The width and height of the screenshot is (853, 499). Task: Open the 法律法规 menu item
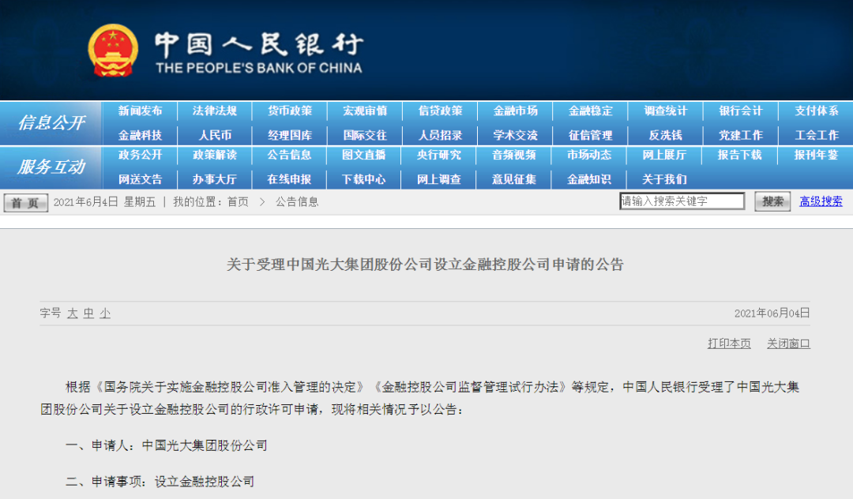coord(215,111)
